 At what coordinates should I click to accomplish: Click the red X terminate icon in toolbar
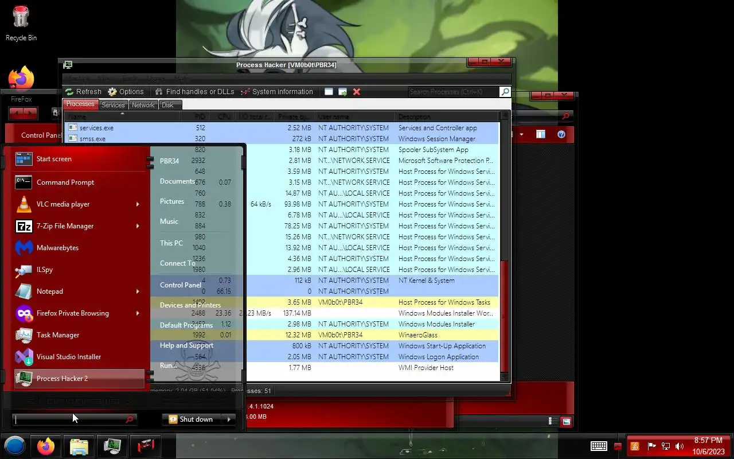point(357,92)
